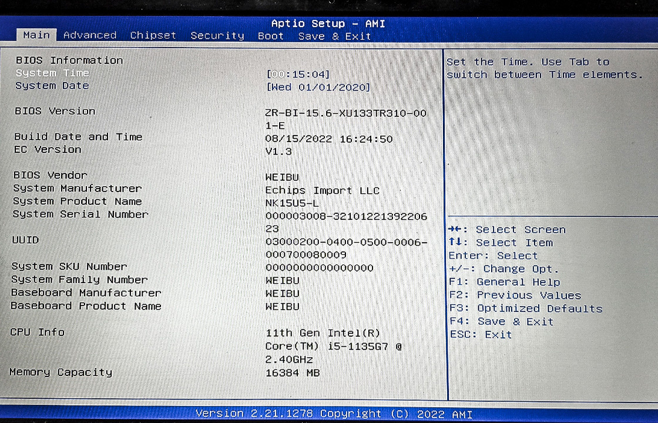Click the Echips Import LLC value

tap(323, 190)
